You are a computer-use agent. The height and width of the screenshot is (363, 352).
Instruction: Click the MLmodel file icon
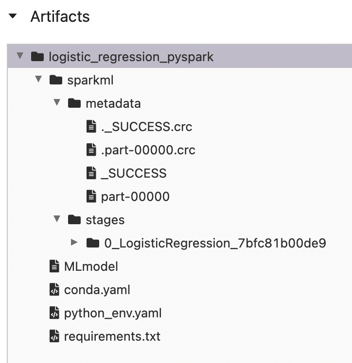[x=54, y=266]
